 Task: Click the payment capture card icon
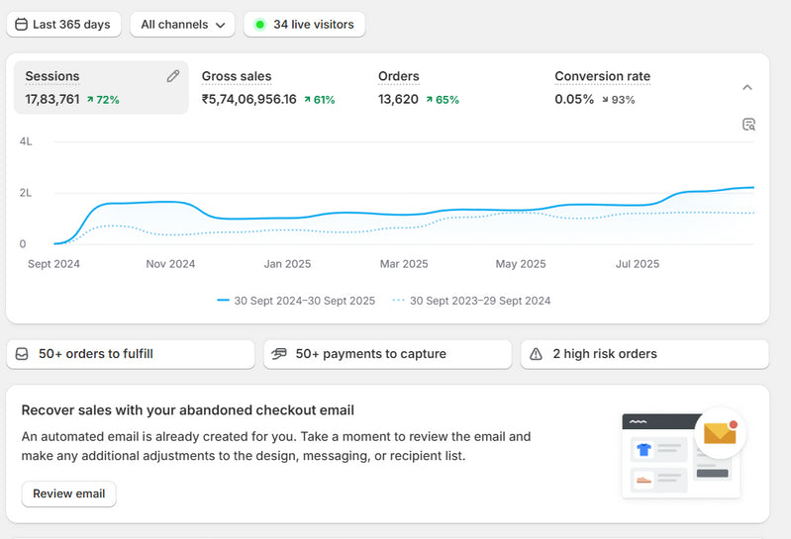point(279,354)
